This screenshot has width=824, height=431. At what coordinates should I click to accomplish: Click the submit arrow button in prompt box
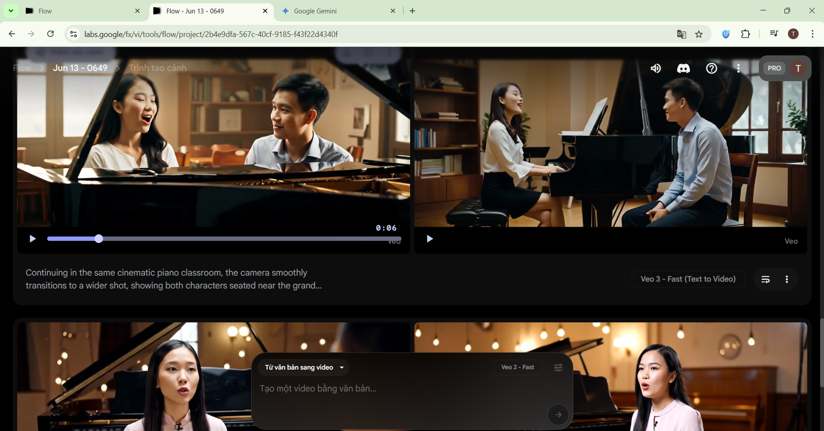[x=558, y=415]
